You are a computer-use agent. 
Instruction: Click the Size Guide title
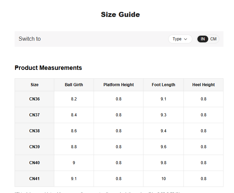(120, 15)
